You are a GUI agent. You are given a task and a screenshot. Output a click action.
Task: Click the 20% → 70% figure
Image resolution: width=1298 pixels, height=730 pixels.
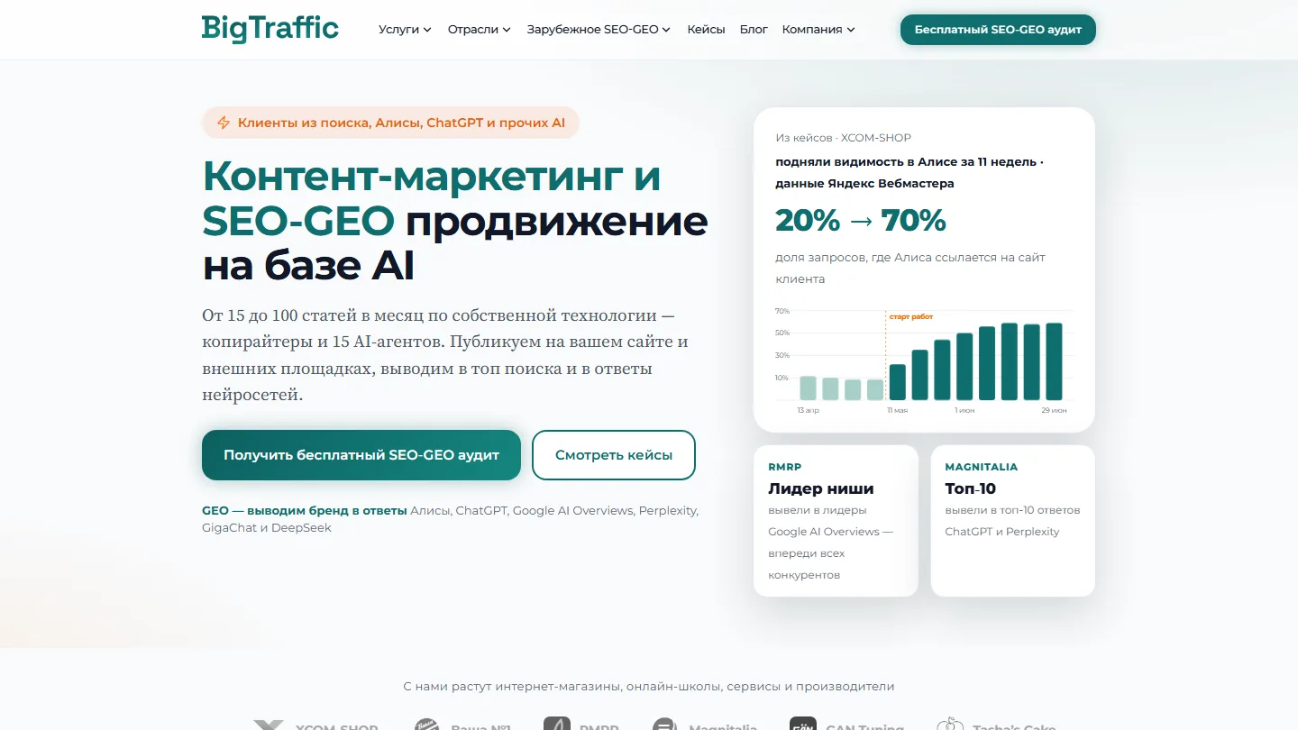pos(861,220)
